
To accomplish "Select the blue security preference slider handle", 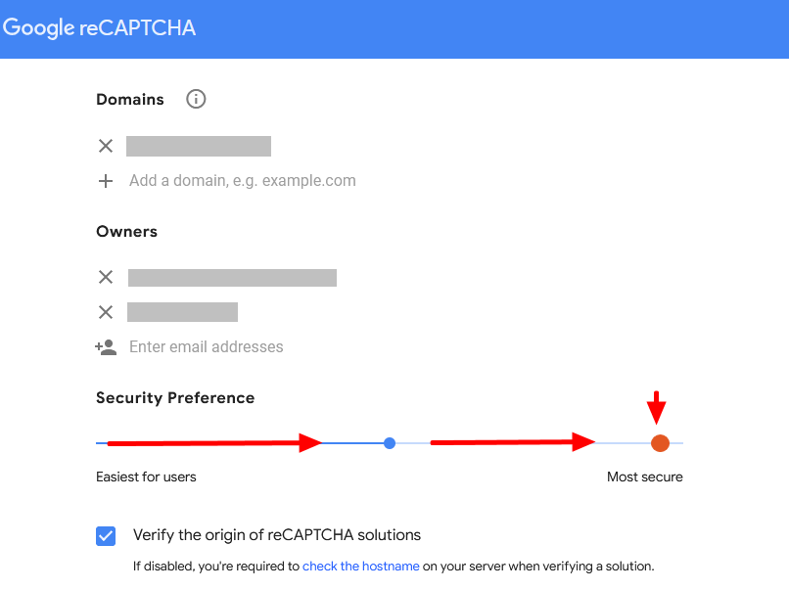I will [389, 442].
